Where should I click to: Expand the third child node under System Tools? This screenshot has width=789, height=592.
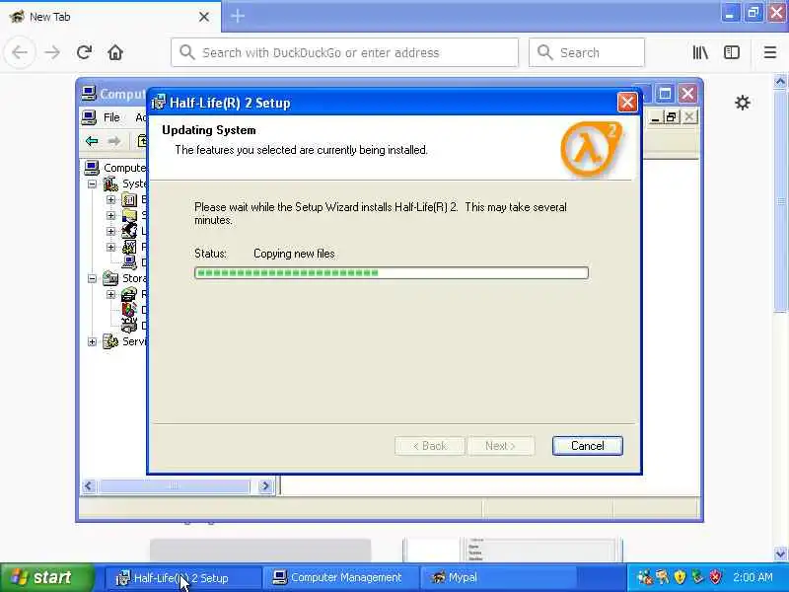click(110, 232)
